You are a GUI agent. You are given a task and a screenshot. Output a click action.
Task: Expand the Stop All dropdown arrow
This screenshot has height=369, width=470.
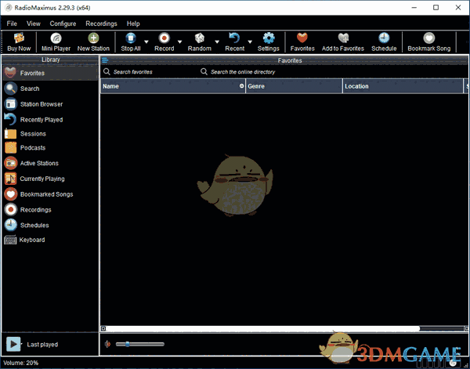(x=146, y=42)
